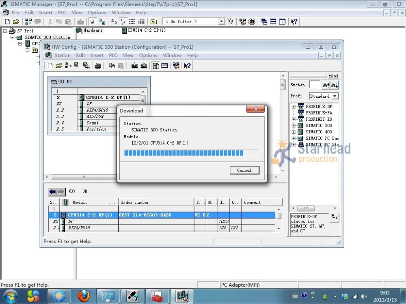Screen dimensions: 406x304
Task: Open project icon in SIMATIC Manager toolbar
Action: pos(16,22)
